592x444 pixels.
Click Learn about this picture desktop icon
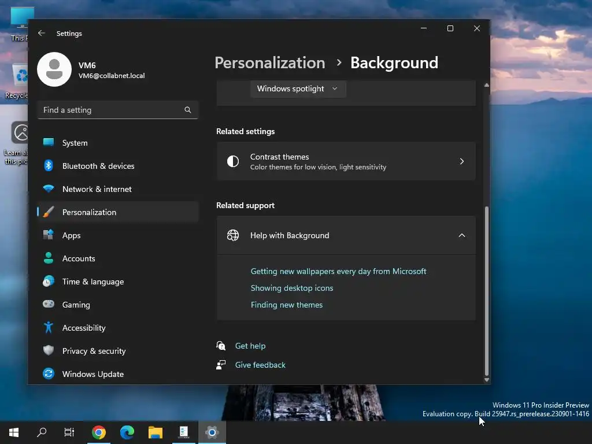click(x=16, y=143)
